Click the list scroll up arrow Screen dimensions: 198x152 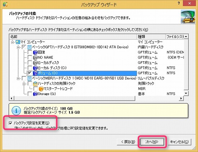[186, 37]
